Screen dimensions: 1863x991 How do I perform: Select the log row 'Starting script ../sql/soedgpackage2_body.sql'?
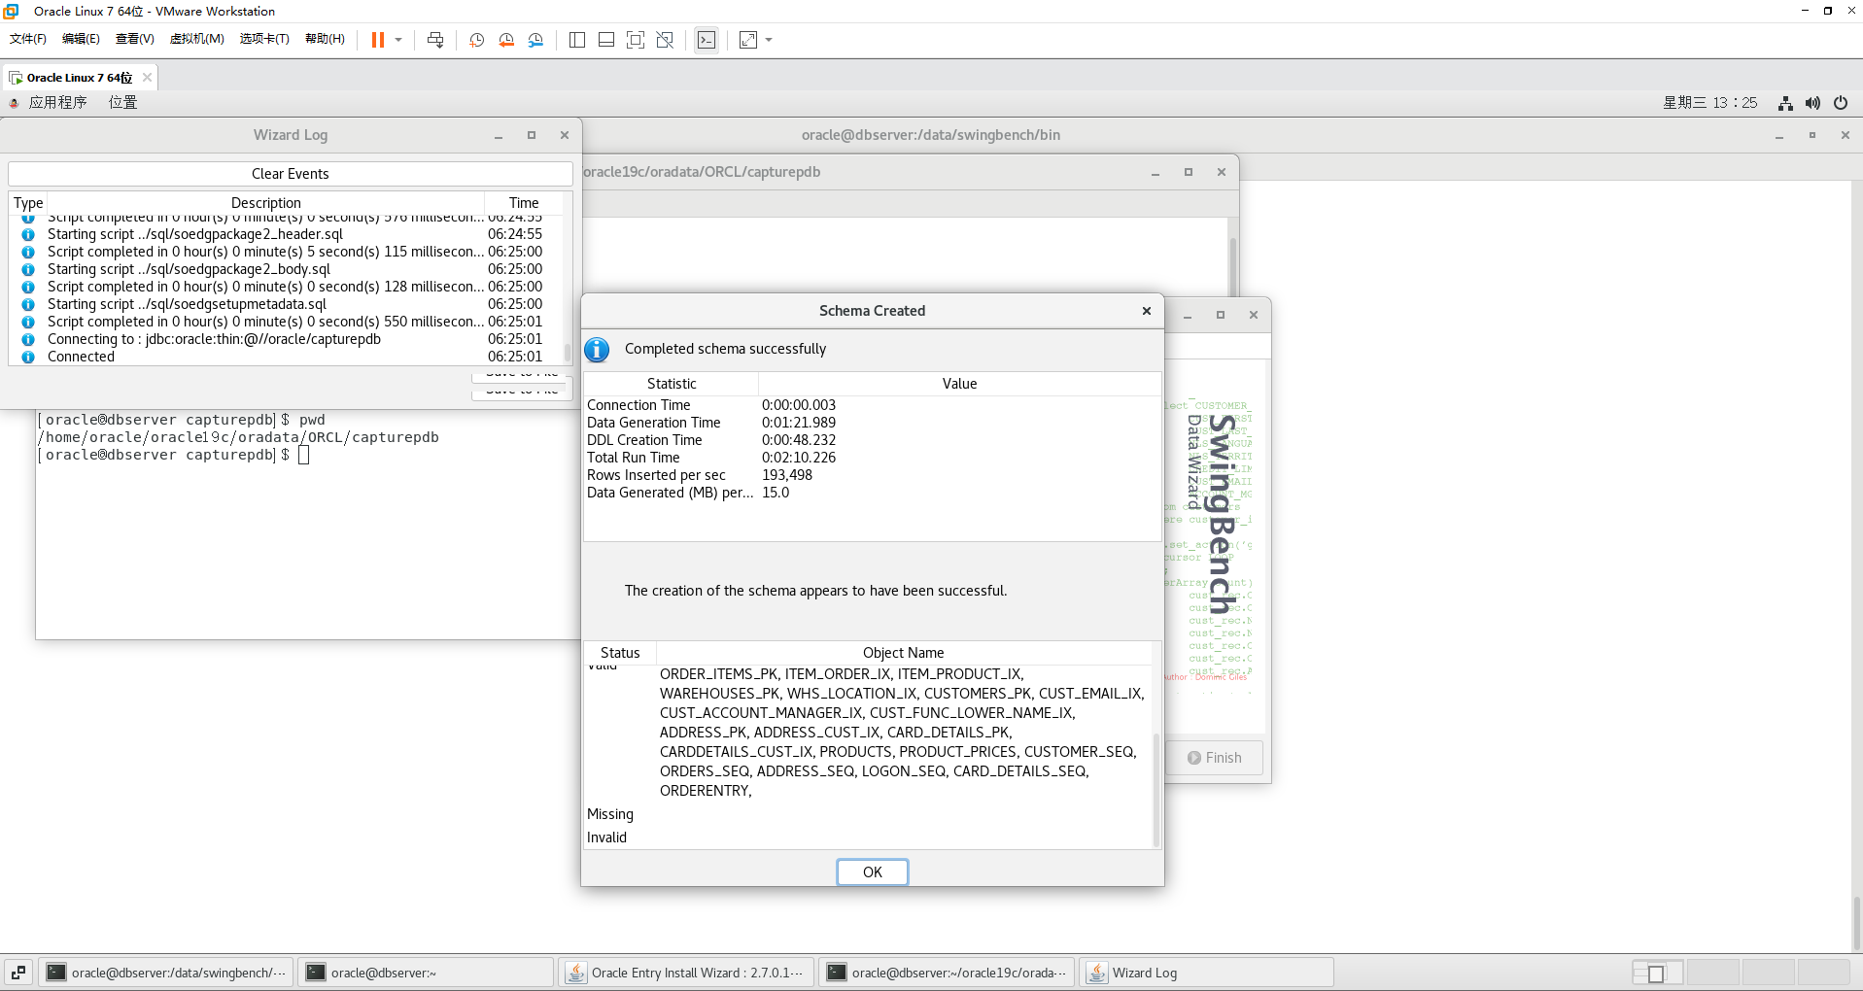pos(286,269)
